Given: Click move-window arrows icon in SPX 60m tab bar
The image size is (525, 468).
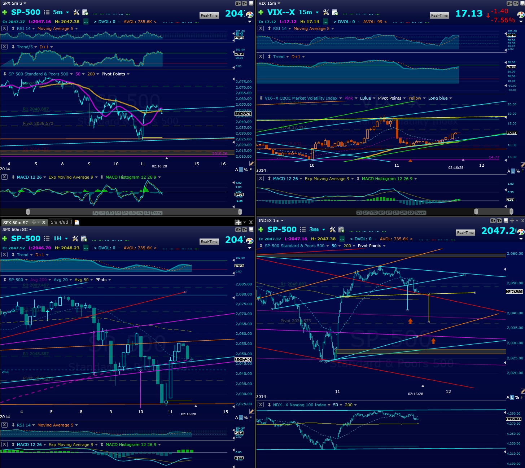Looking at the screenshot, I should tap(238, 222).
